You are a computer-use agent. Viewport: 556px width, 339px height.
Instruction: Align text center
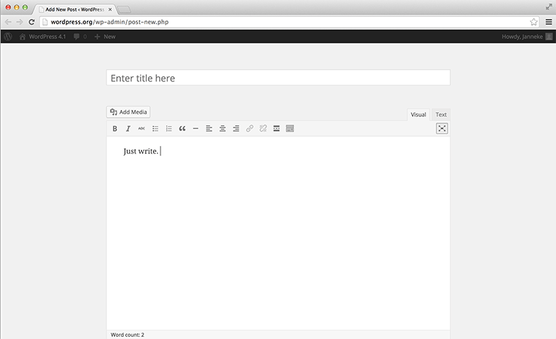coord(222,129)
